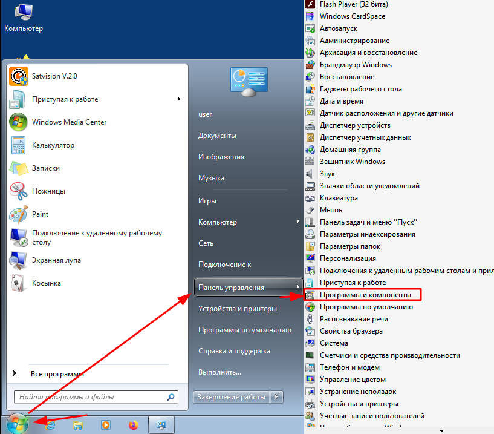
Task: Open Справка и поддержка
Action: 234,351
